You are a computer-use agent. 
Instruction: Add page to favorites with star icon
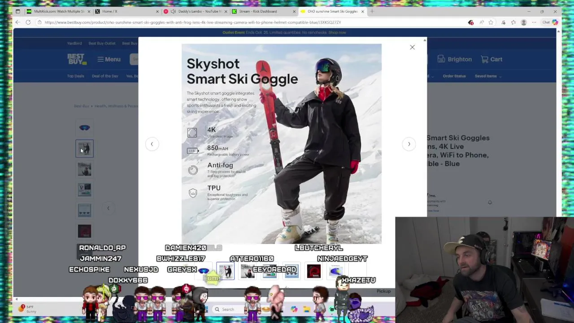[x=491, y=22]
